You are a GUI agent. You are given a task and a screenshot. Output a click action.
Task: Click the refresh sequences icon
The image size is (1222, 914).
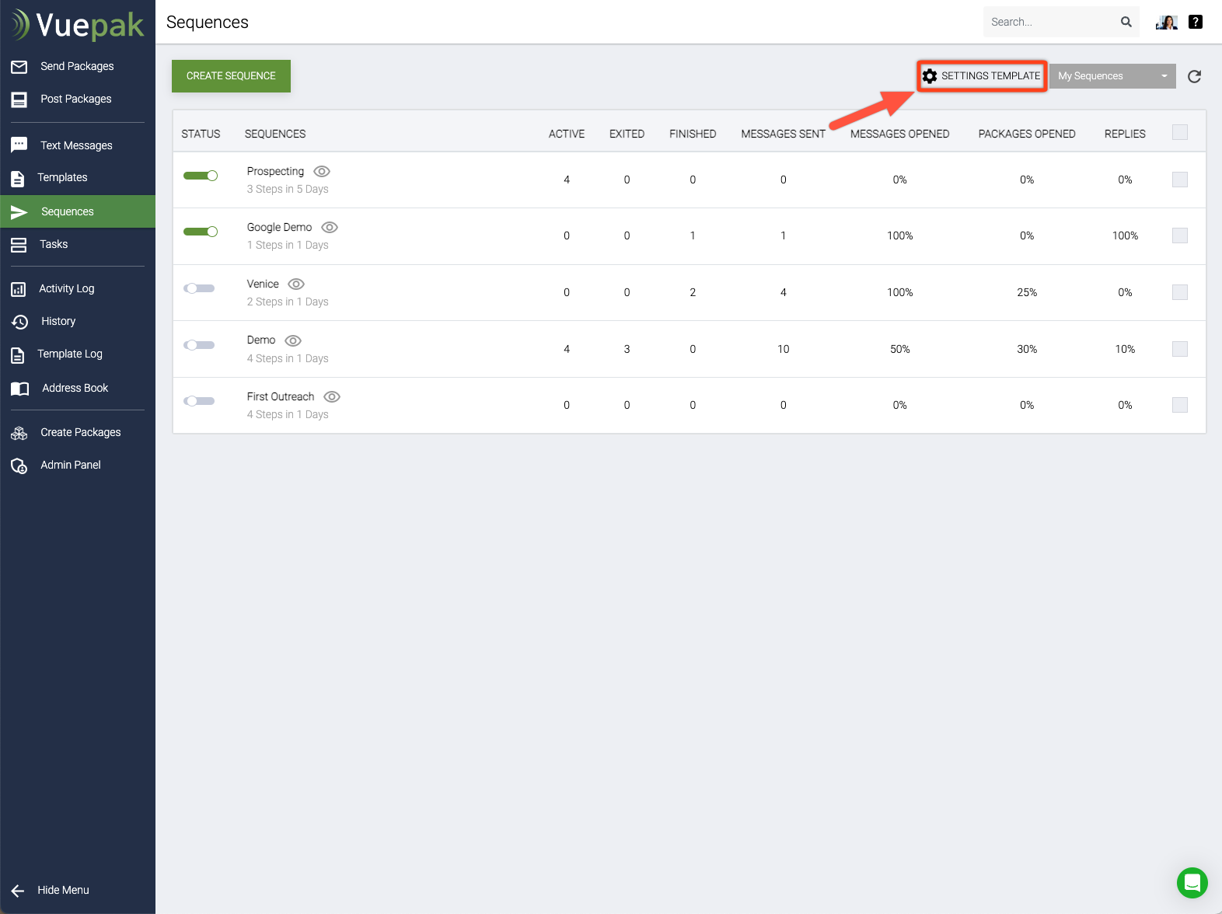(1194, 76)
